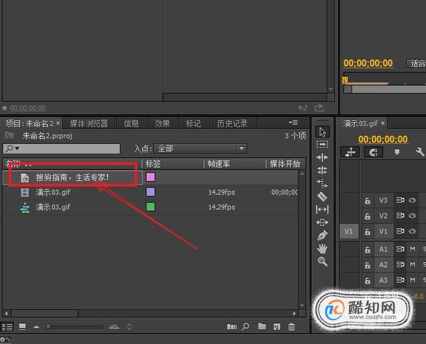Click the zoom out mountain icon
The height and width of the screenshot is (344, 426).
[36, 327]
